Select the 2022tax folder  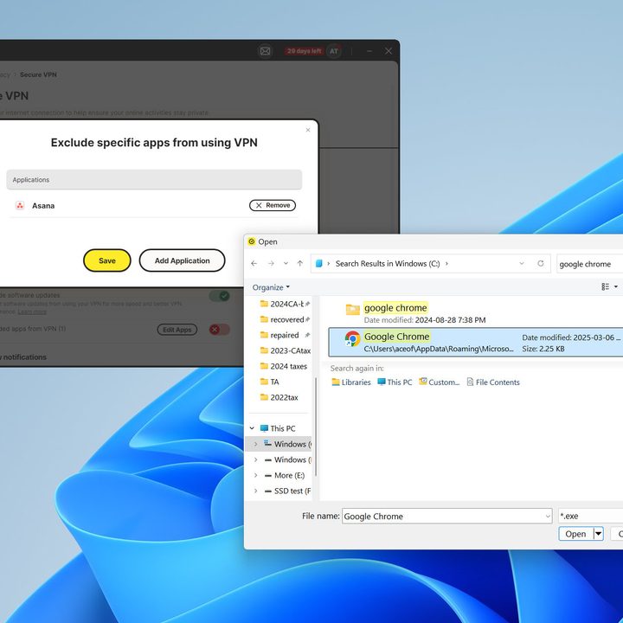tap(279, 397)
